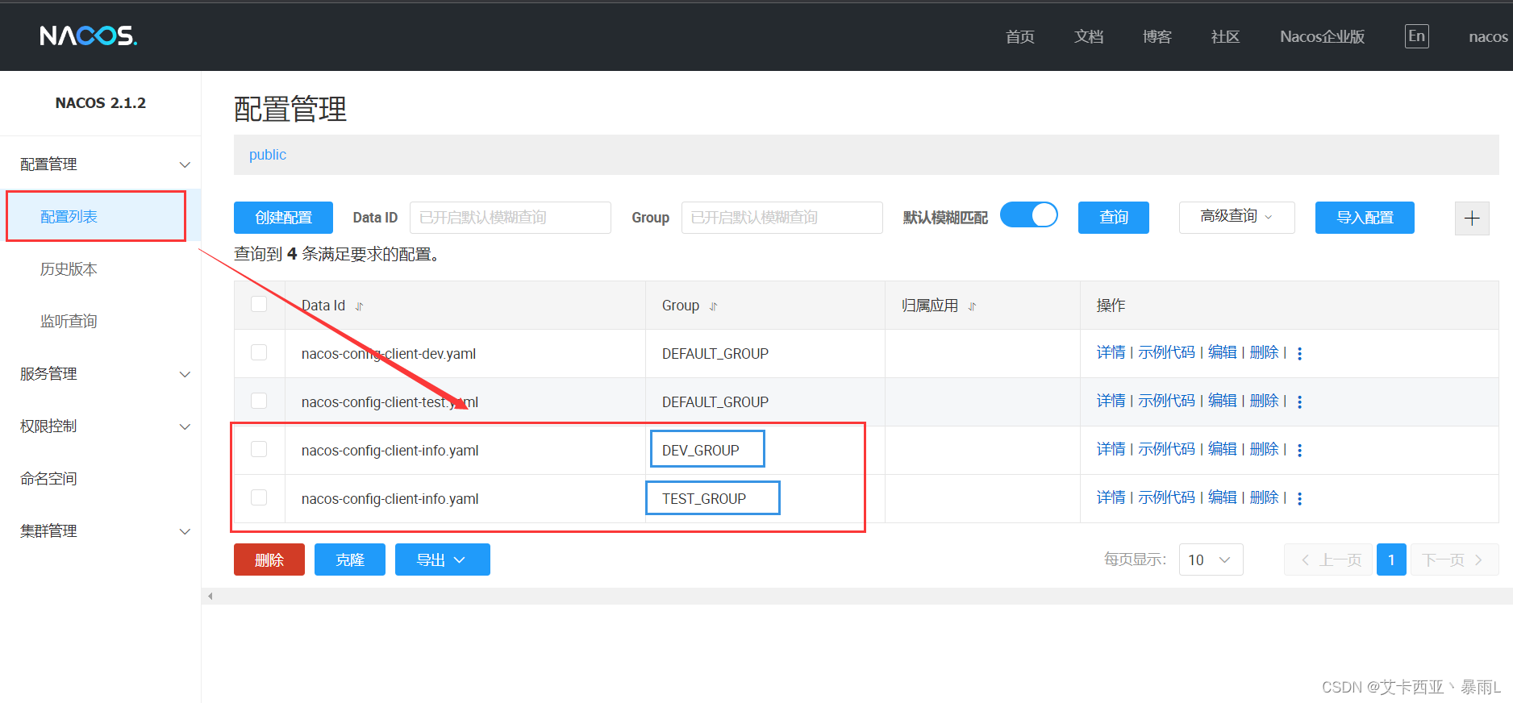The image size is (1513, 703).
Task: Click 删除 in the TEST_GROUP row
Action: coord(1264,497)
